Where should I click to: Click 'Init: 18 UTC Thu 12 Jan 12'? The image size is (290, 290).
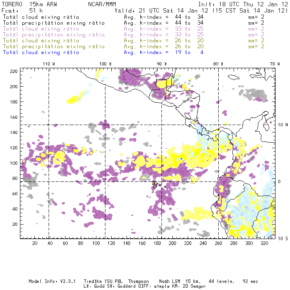(243, 4)
